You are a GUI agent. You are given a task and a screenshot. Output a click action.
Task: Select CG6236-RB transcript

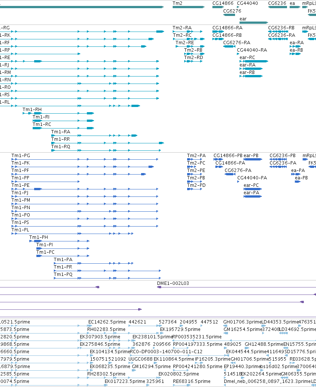[x=277, y=32]
